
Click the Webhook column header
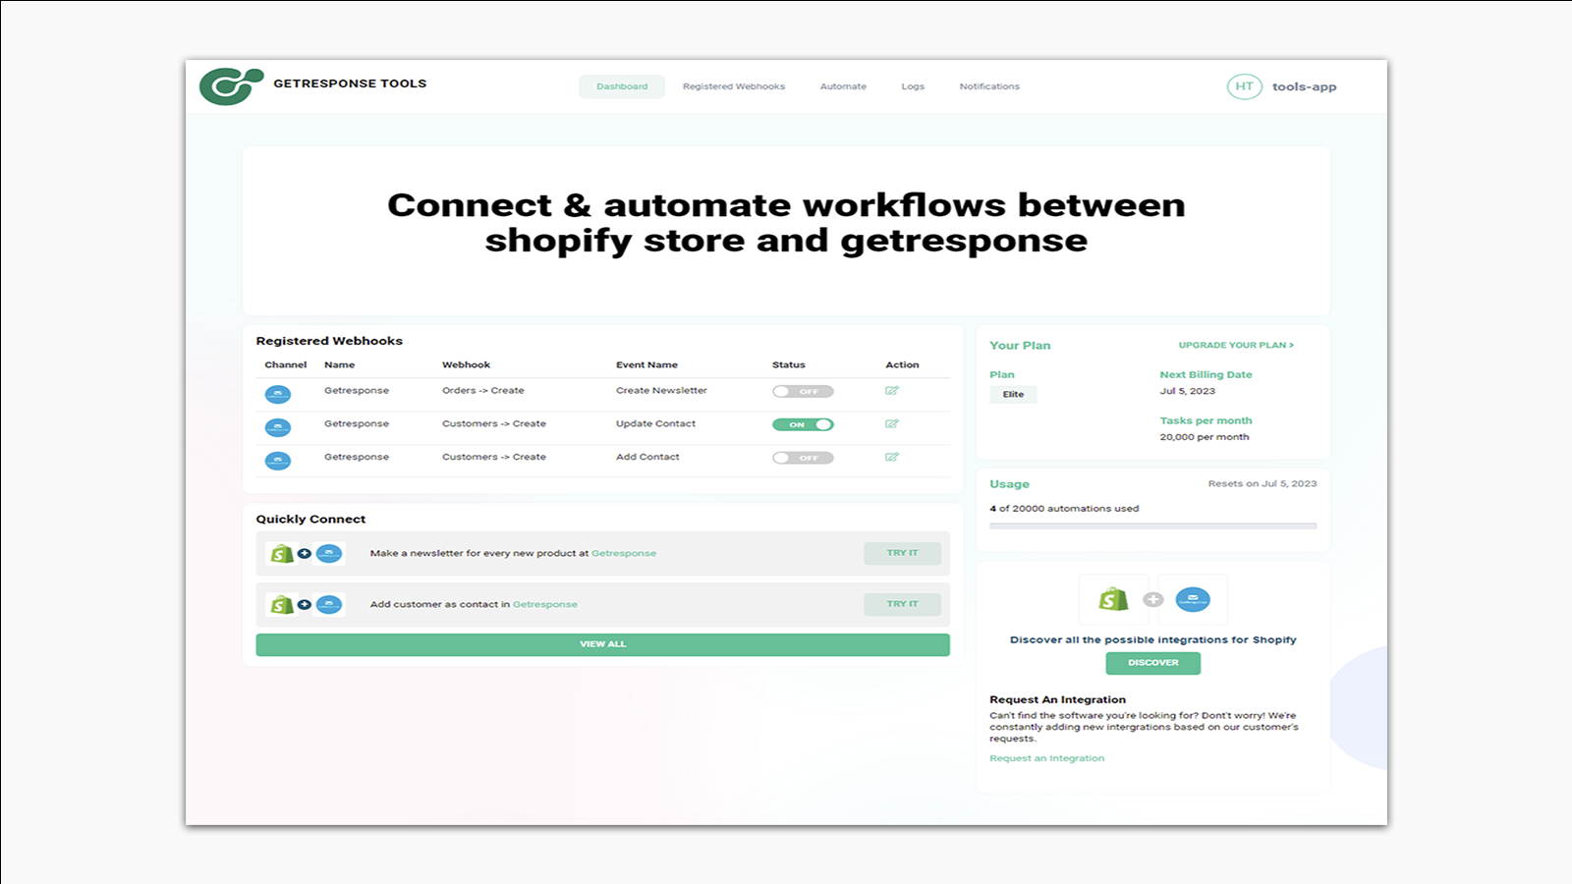tap(466, 365)
